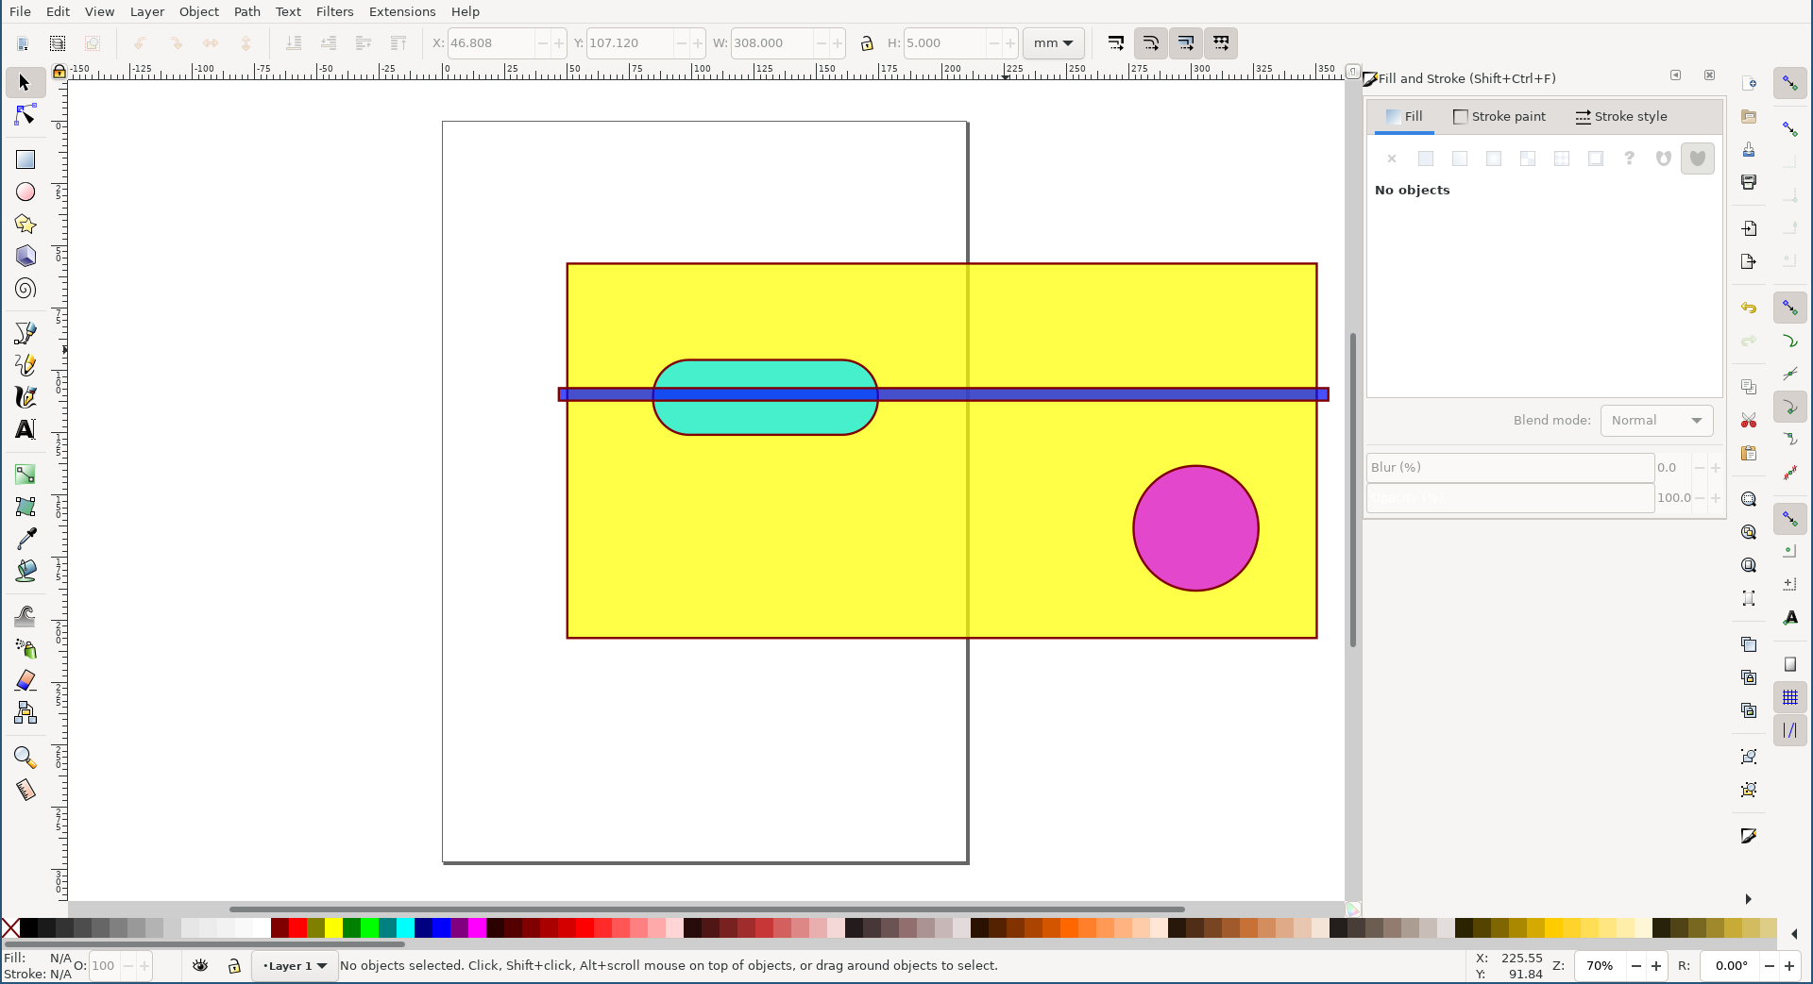Switch to Stroke paint tab
Viewport: 1813px width, 984px height.
point(1500,117)
